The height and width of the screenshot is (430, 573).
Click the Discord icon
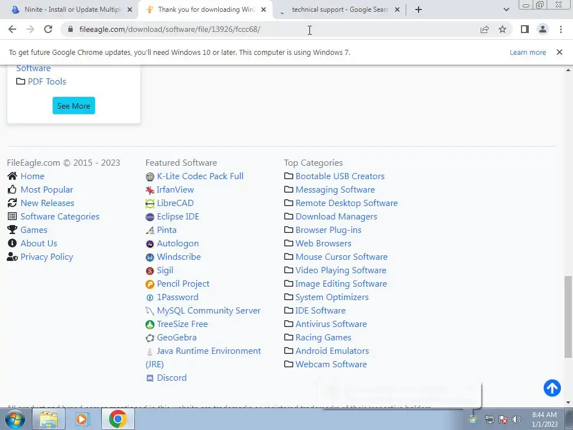tap(150, 378)
